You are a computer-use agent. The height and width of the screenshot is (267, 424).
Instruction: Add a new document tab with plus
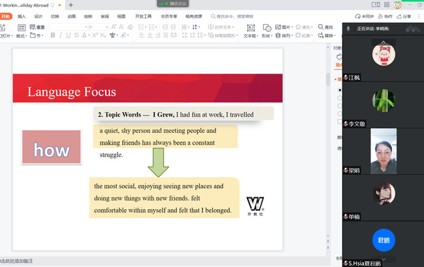pyautogui.click(x=71, y=5)
